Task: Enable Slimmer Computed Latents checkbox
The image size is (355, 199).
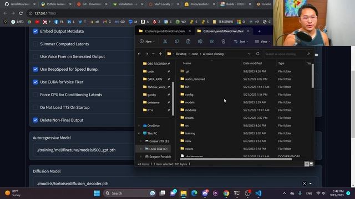Action: tap(35, 44)
